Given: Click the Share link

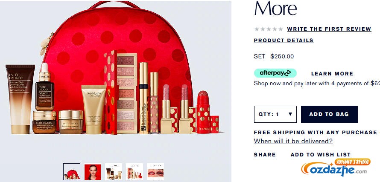Looking at the screenshot, I should click(x=265, y=155).
